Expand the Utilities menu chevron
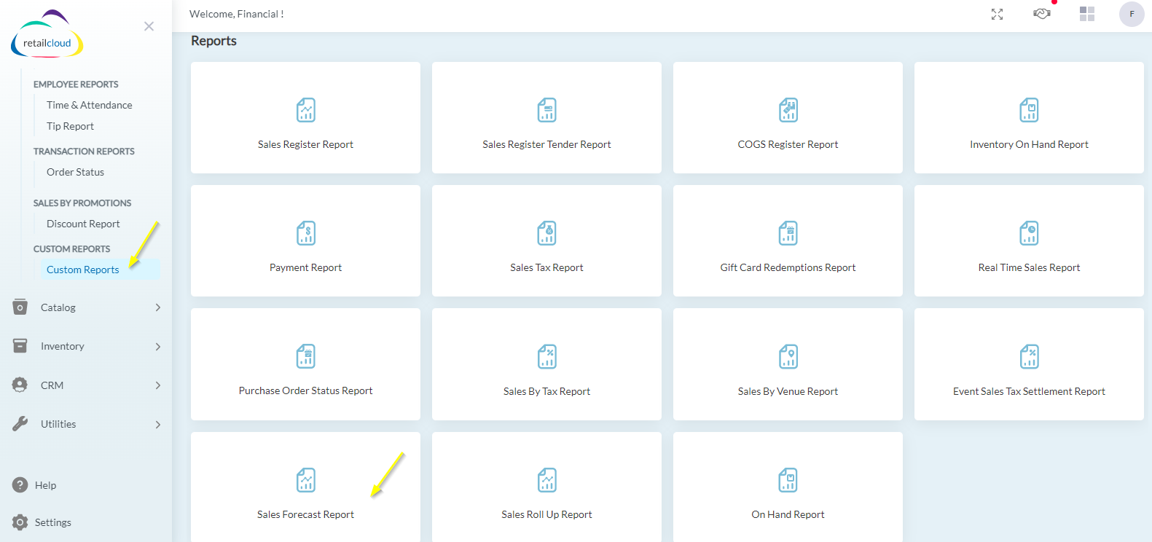This screenshot has width=1152, height=542. (158, 425)
